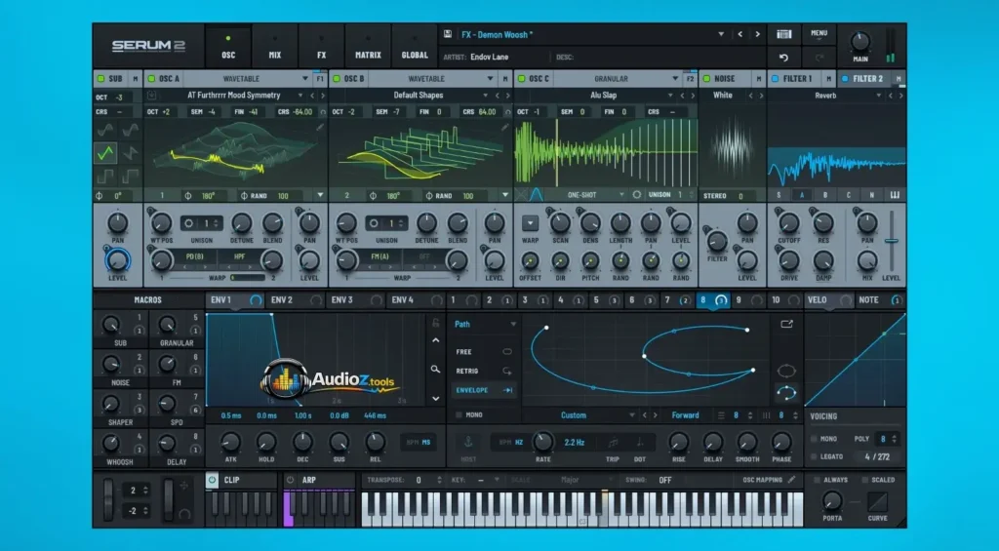Image resolution: width=999 pixels, height=551 pixels.
Task: Enable the MONO checkbox in LFO panel
Action: [459, 414]
